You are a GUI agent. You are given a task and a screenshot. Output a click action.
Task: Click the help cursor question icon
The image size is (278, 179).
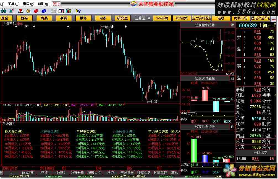tap(78, 11)
